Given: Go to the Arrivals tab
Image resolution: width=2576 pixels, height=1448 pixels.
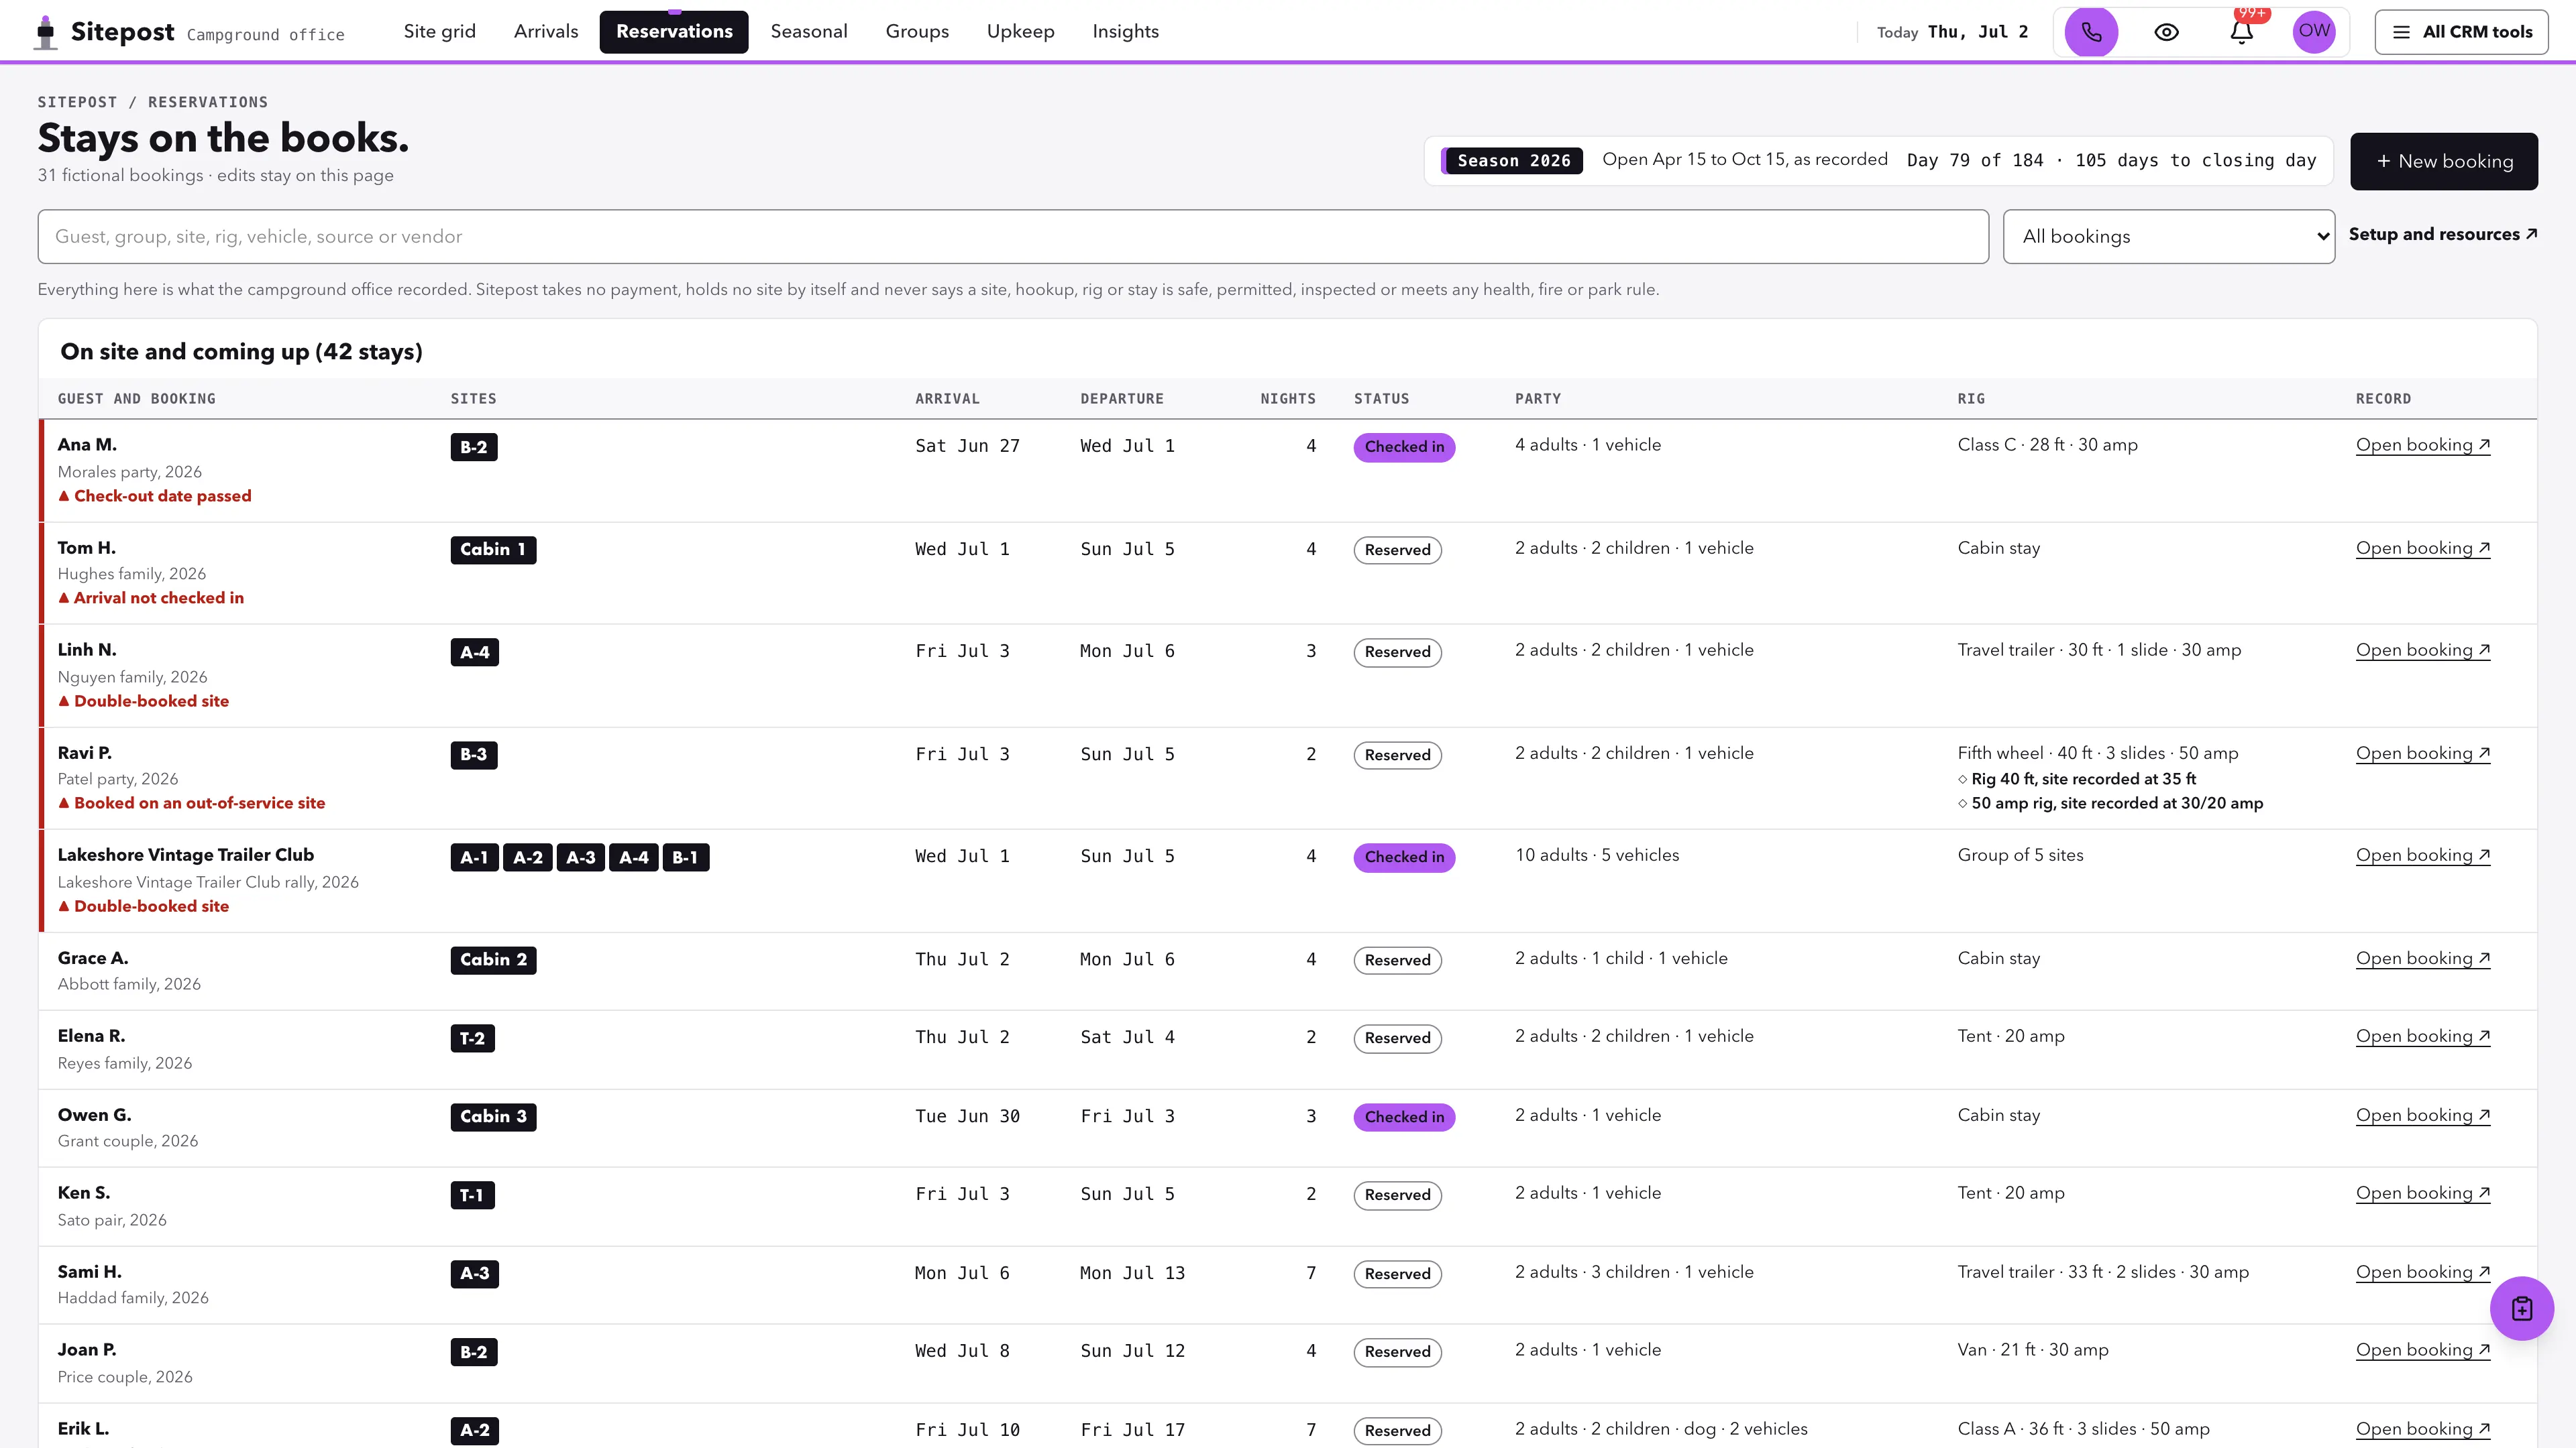Looking at the screenshot, I should 546,31.
